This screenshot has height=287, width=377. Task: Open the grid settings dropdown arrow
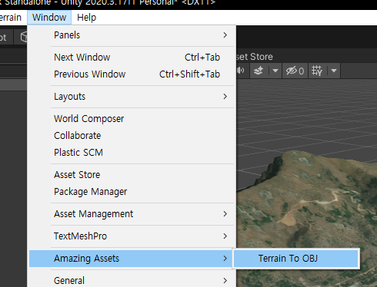pyautogui.click(x=334, y=71)
